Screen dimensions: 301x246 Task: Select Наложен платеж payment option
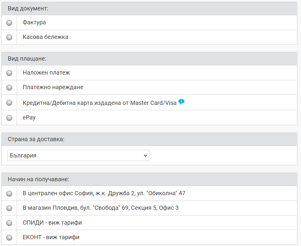9,73
